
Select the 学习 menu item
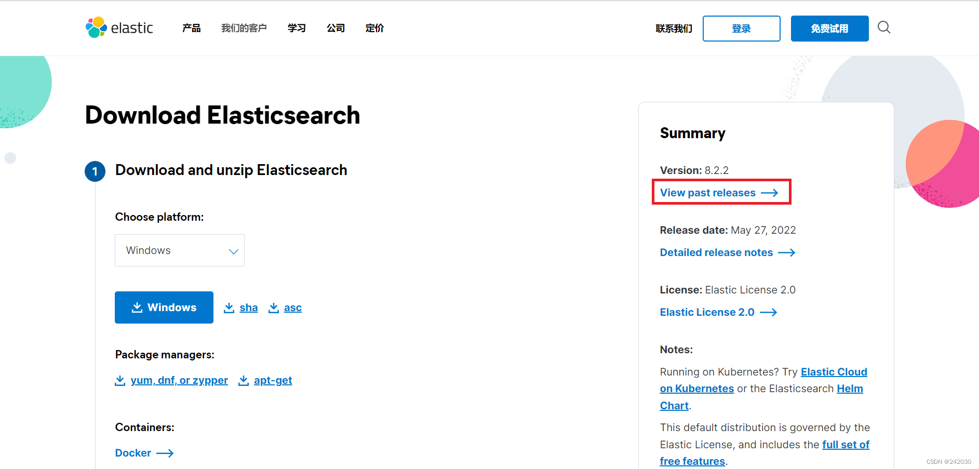(x=296, y=29)
